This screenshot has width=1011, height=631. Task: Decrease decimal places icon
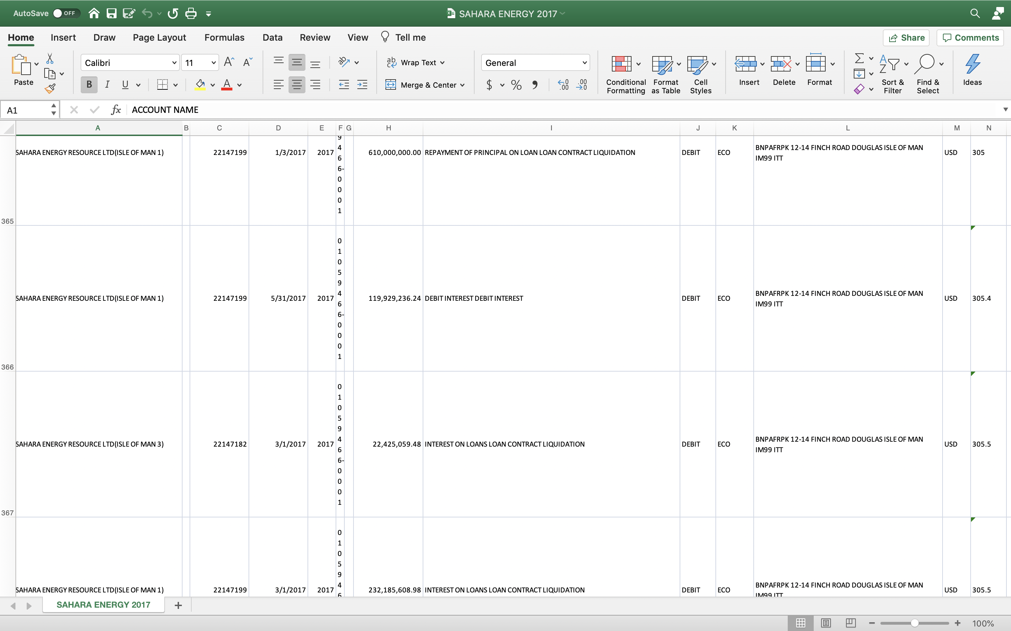pos(582,85)
